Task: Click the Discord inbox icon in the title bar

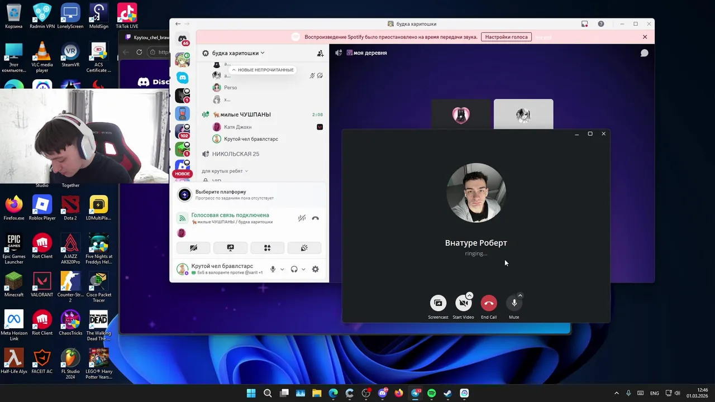Action: pos(584,24)
